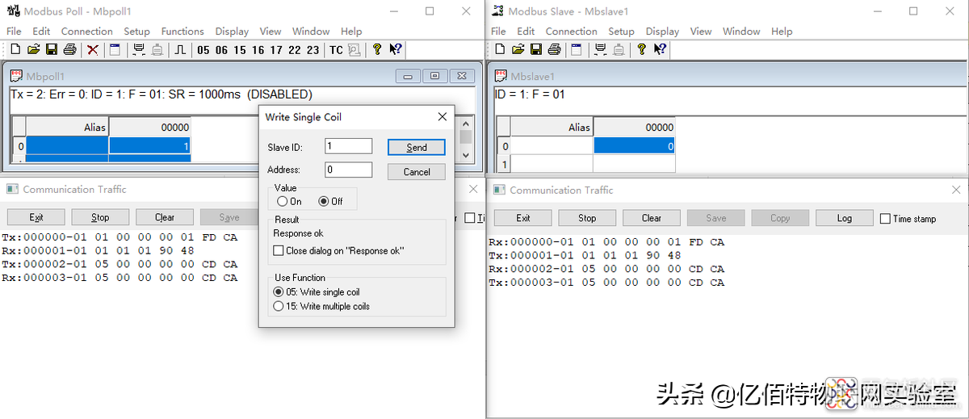Click red X delete icon in Modbus Poll toolbar
Viewport: 969px width, 419px height.
point(93,50)
